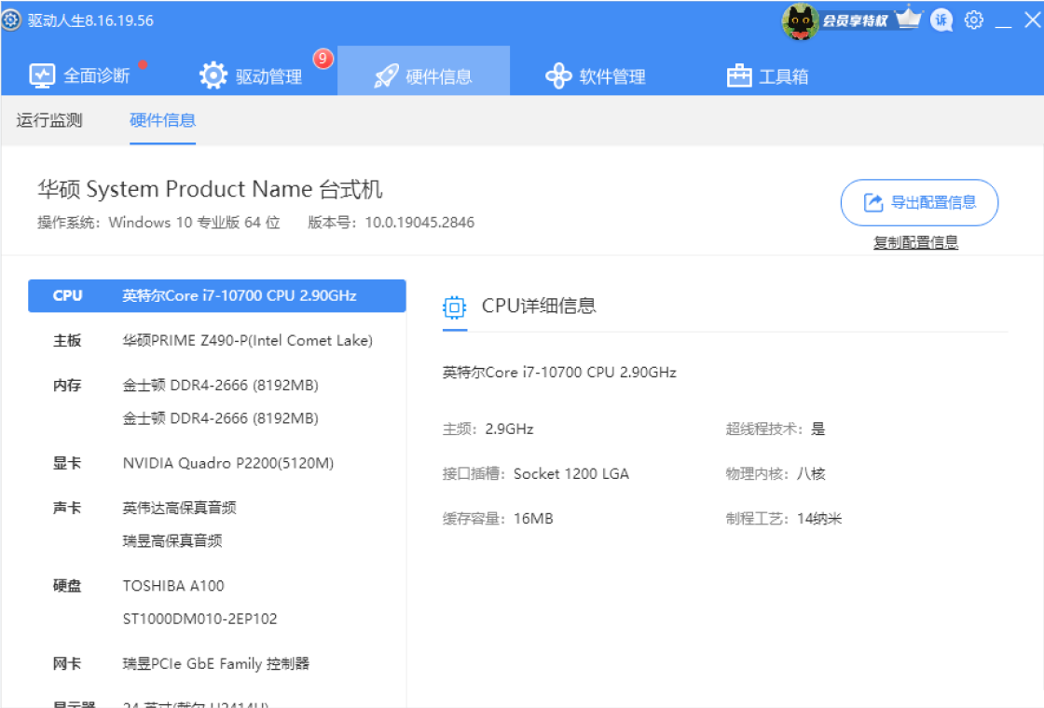The height and width of the screenshot is (708, 1044).
Task: Click the 工具箱 toolbox icon
Action: click(x=739, y=76)
